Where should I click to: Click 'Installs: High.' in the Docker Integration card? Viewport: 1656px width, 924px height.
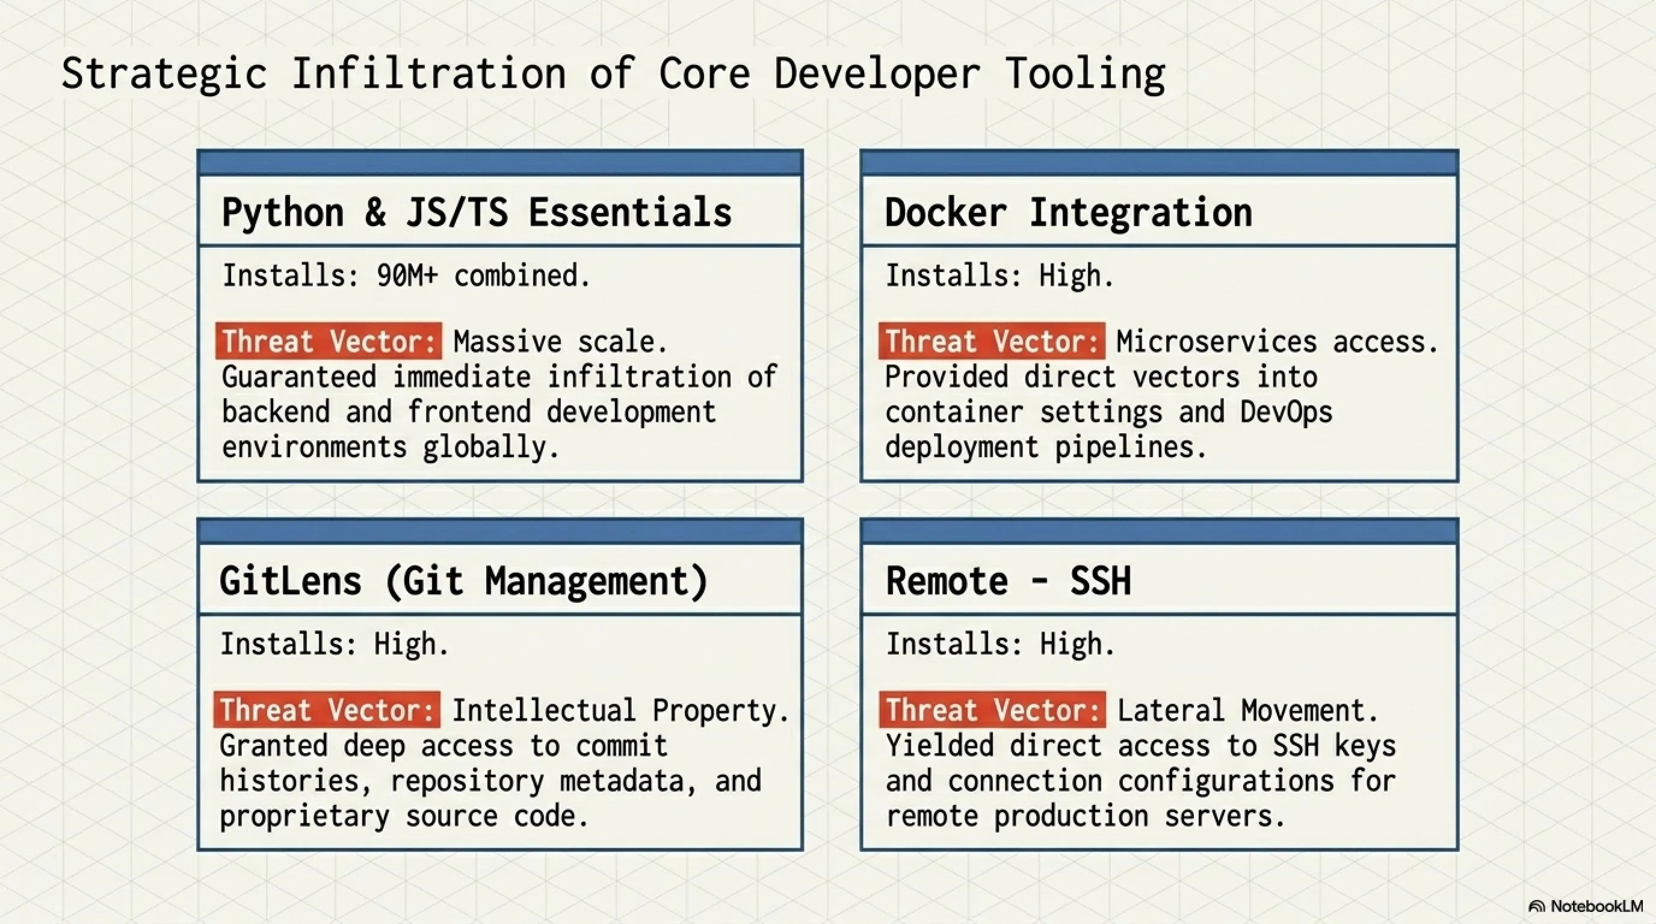[999, 276]
